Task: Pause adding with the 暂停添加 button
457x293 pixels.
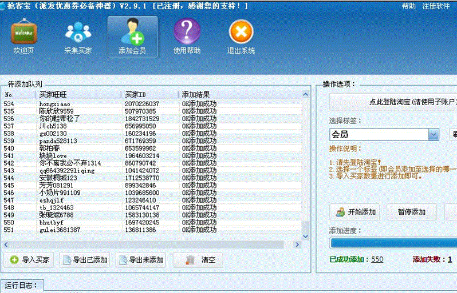Action: (x=411, y=212)
